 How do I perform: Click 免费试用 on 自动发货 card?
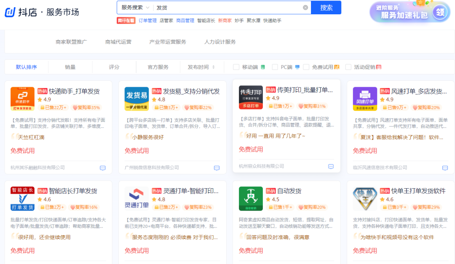tap(251, 251)
